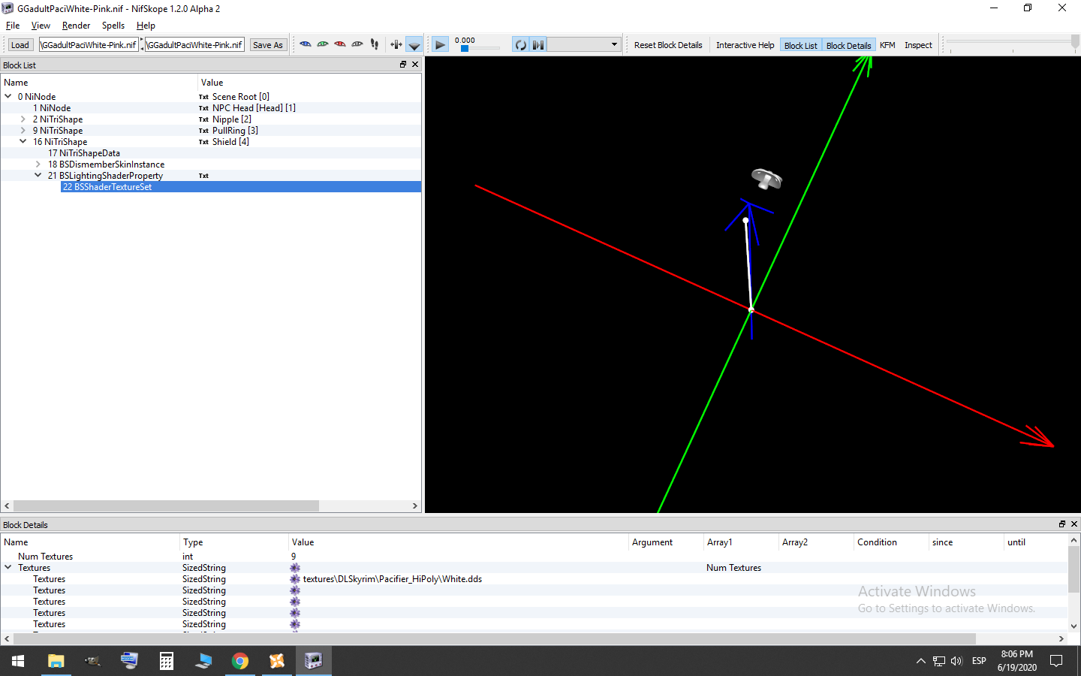Open the File menu
This screenshot has width=1081, height=676.
pos(13,26)
